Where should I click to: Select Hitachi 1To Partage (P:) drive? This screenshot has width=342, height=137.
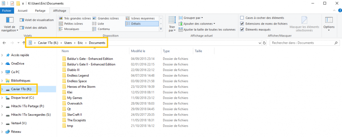[x=27, y=106]
